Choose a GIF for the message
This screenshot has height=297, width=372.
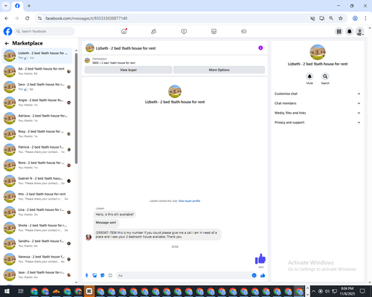[x=110, y=275]
